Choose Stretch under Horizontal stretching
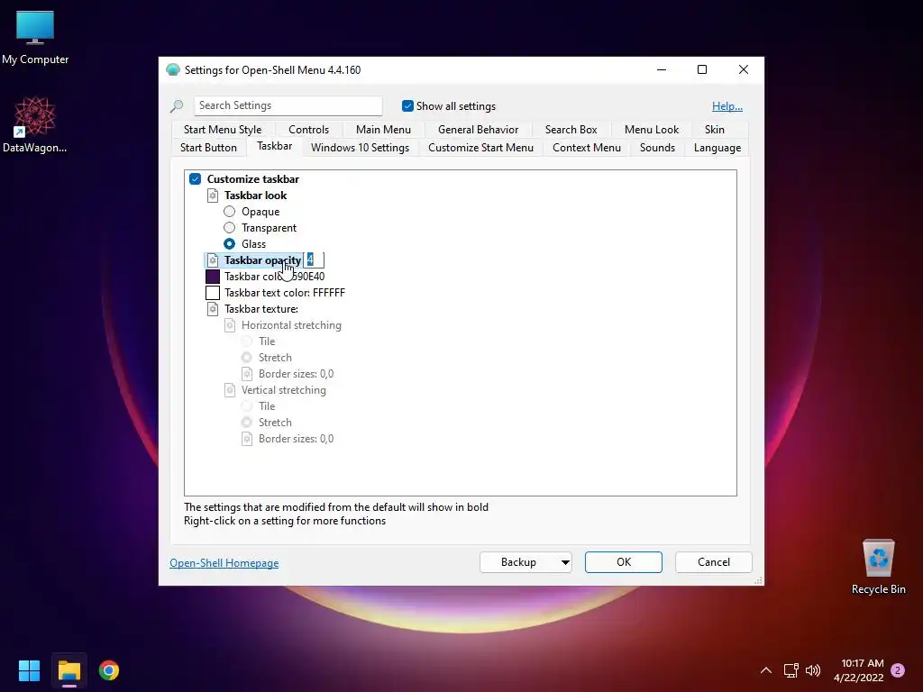The height and width of the screenshot is (692, 923). pyautogui.click(x=247, y=357)
